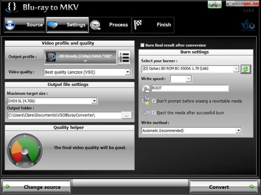The width and height of the screenshot is (261, 195).
Task: Refresh the burner list with green arrows
Action: click(x=246, y=69)
